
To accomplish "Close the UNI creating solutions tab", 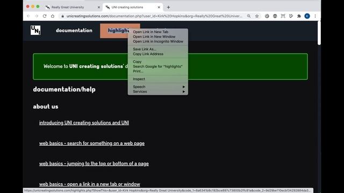I will pos(159,7).
